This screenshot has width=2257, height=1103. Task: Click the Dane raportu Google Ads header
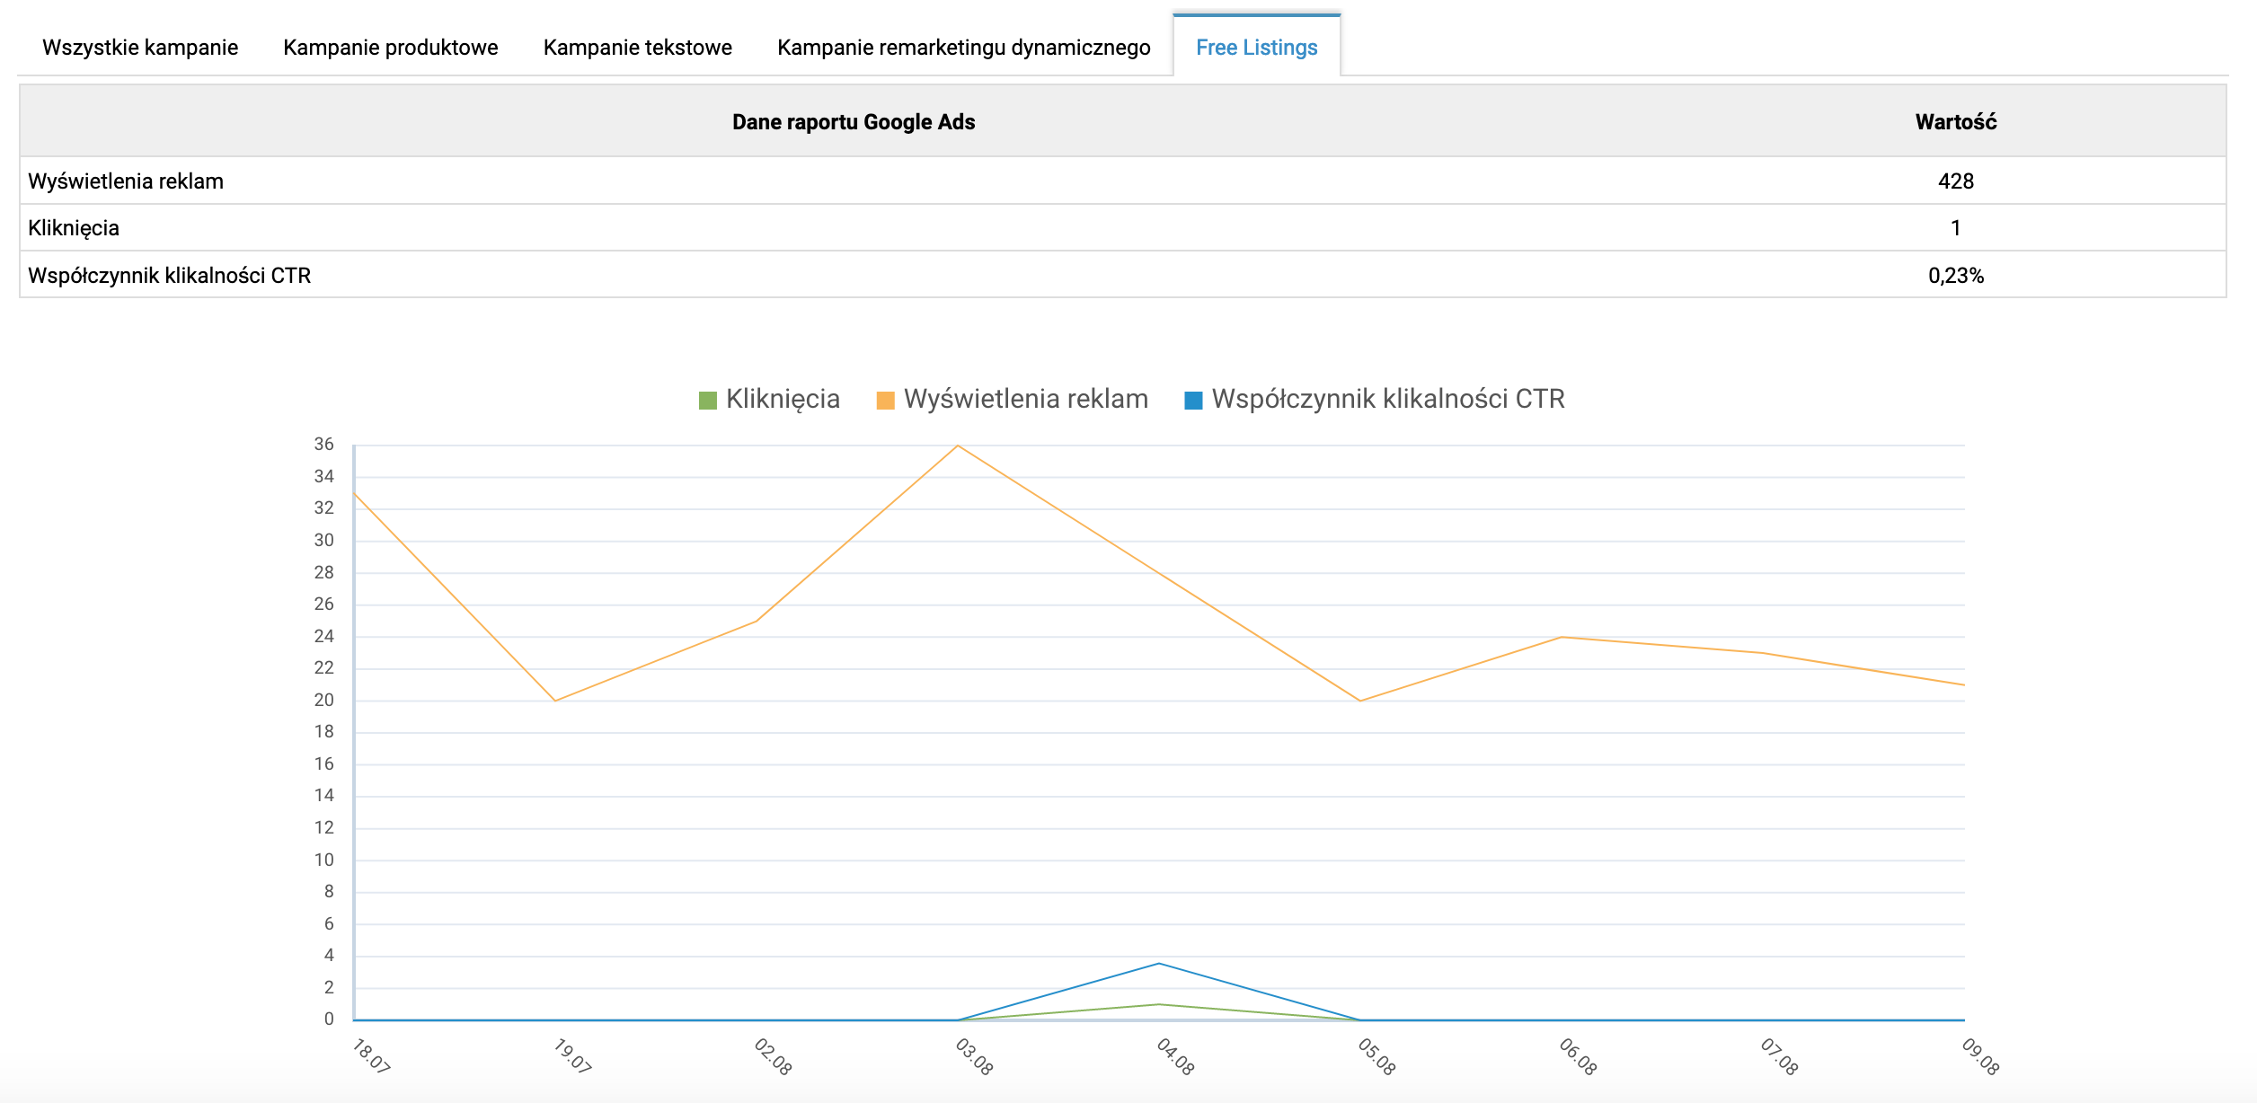853,122
